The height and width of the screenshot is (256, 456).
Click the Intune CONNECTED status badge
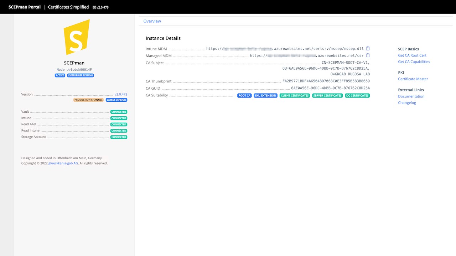click(x=119, y=118)
